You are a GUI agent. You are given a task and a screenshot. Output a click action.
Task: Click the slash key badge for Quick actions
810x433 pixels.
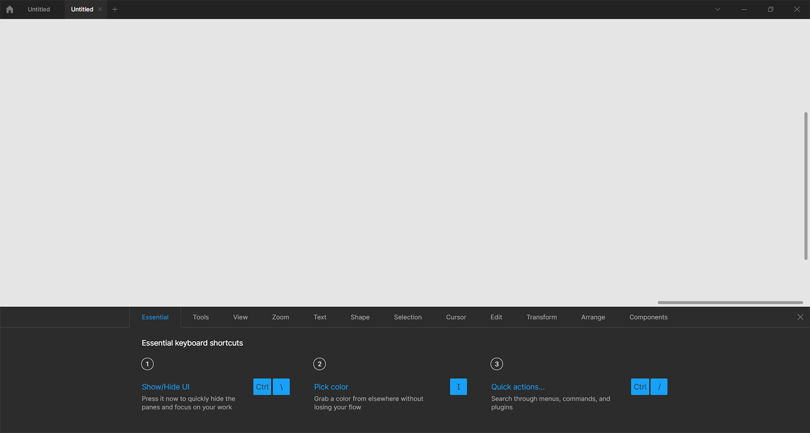659,387
